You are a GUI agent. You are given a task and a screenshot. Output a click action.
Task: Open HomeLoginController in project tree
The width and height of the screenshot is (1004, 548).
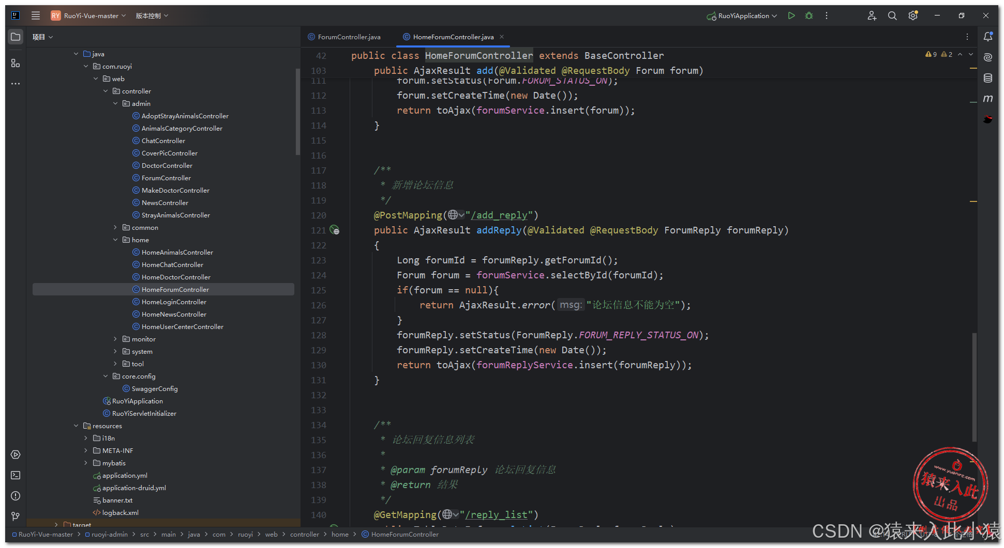click(174, 302)
